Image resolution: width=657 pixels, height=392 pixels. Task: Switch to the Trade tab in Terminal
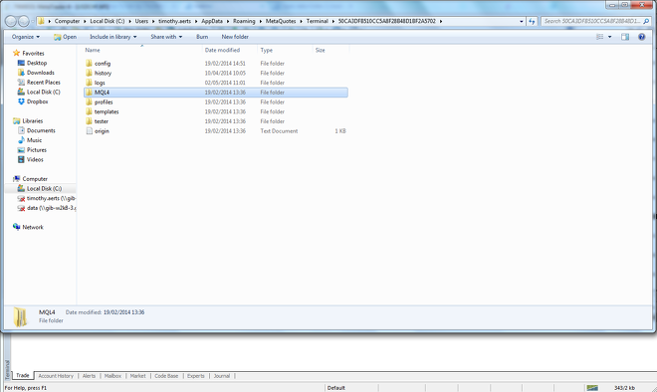tap(23, 376)
